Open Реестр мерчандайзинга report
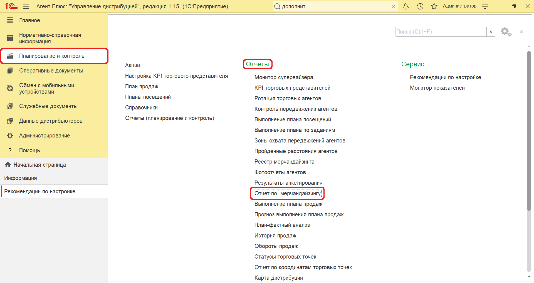Screen dimensions: 534x283 click(284, 162)
